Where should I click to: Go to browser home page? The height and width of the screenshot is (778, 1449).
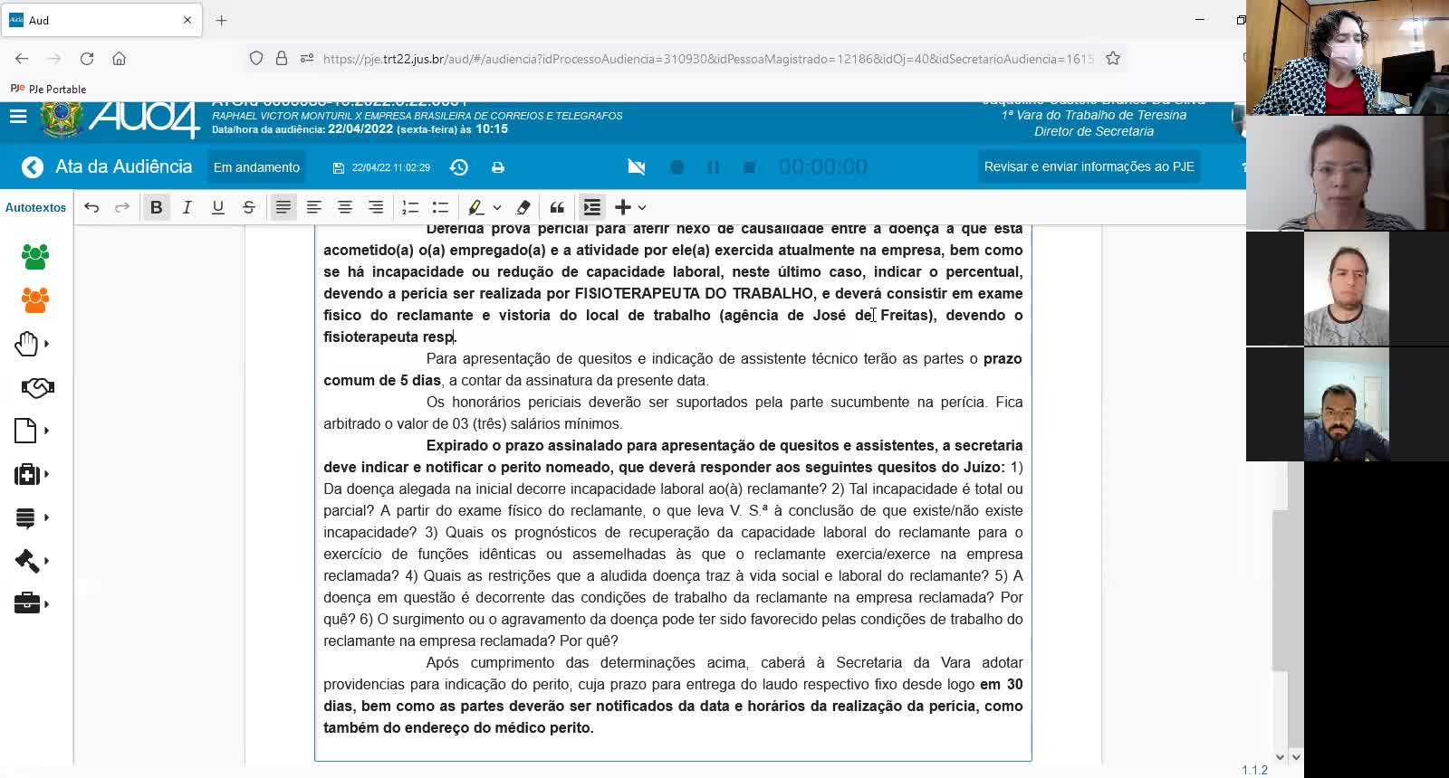[119, 58]
